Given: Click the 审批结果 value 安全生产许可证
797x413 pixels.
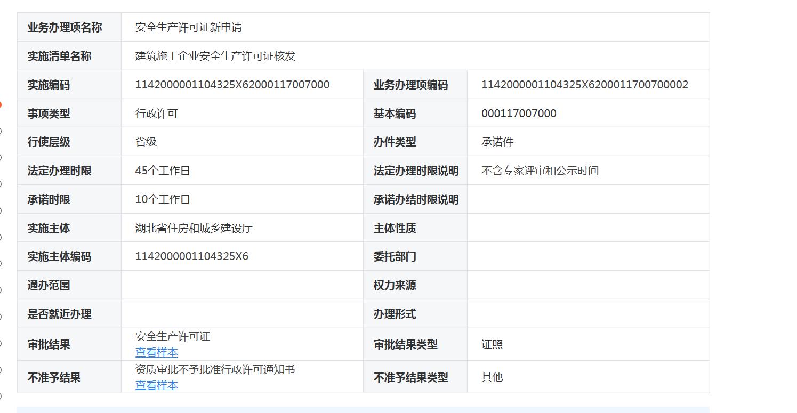Looking at the screenshot, I should [x=173, y=336].
